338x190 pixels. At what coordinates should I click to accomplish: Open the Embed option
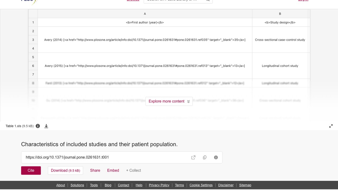point(113,170)
